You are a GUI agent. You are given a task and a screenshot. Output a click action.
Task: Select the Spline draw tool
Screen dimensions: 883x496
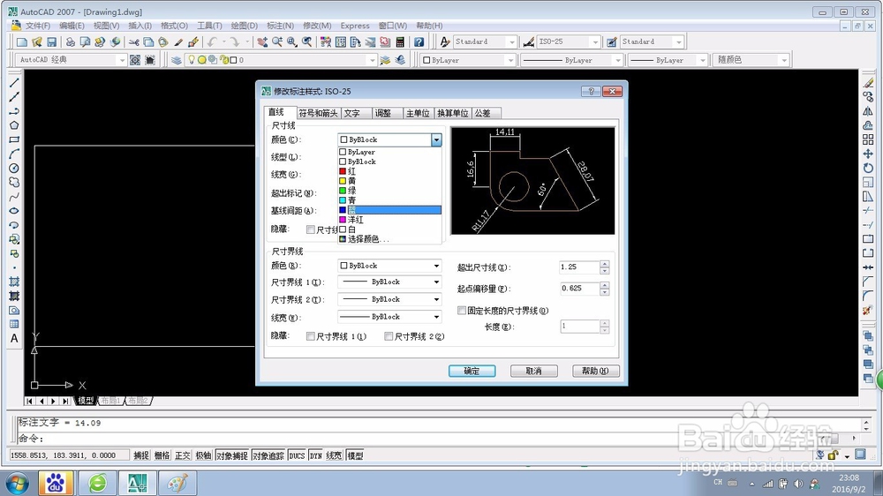(14, 197)
